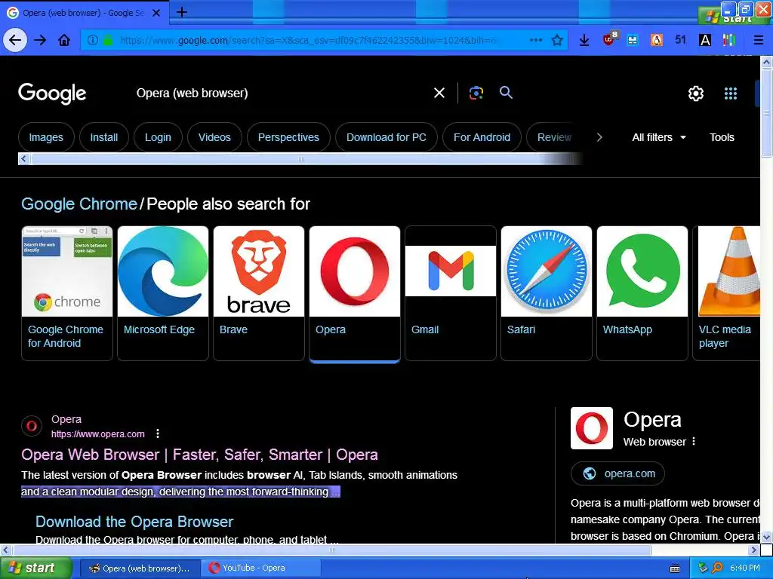
Task: Submit search with magnifying glass icon
Action: [x=506, y=92]
